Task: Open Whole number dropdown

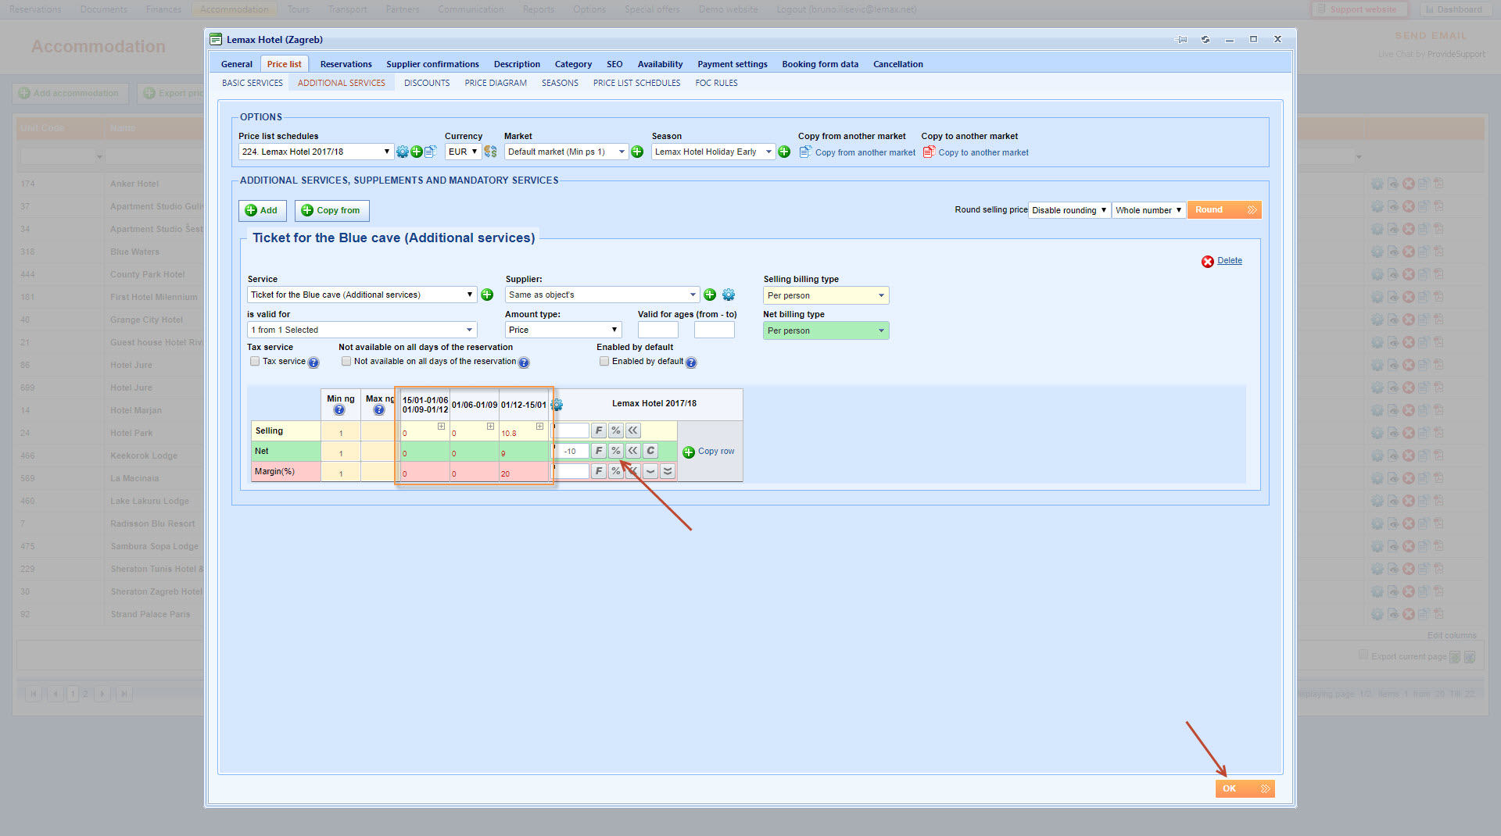Action: [x=1148, y=210]
